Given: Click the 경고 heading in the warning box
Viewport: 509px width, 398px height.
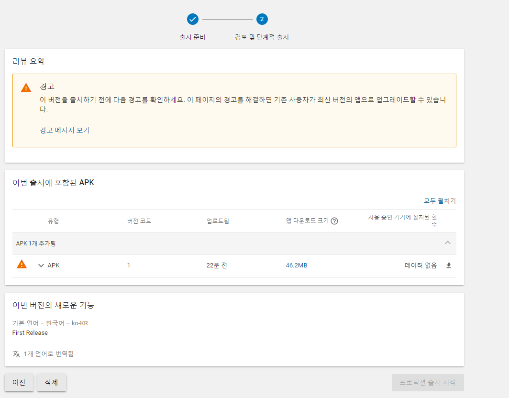Looking at the screenshot, I should click(47, 87).
